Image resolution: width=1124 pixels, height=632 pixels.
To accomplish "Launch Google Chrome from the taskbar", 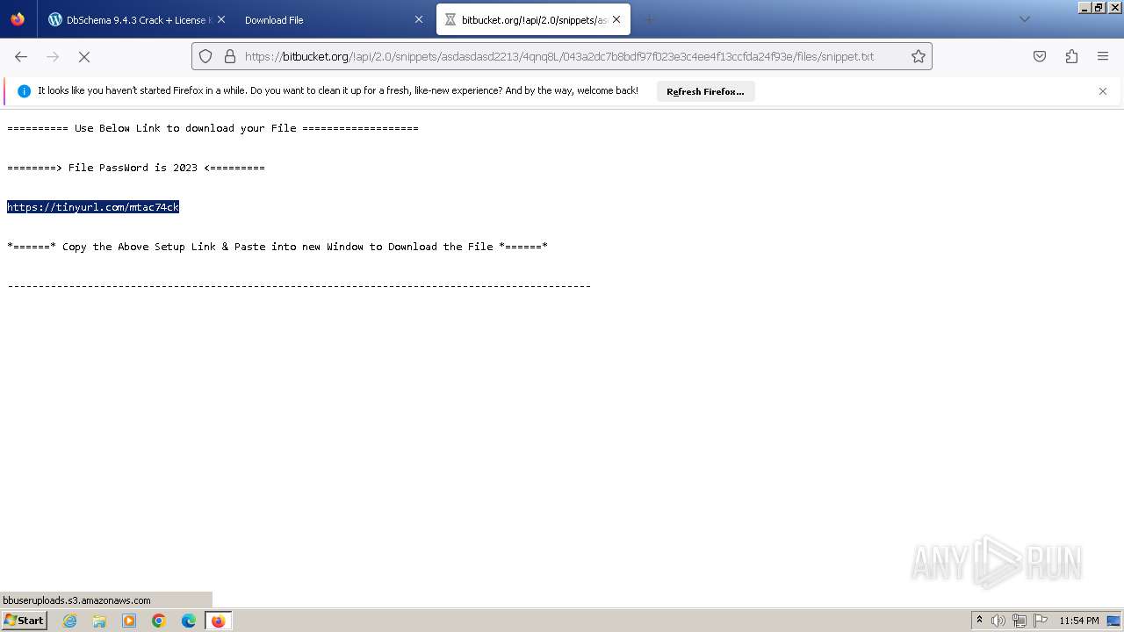I will (x=159, y=621).
